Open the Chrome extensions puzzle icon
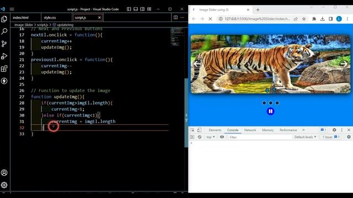353x198 pixels. click(x=314, y=19)
